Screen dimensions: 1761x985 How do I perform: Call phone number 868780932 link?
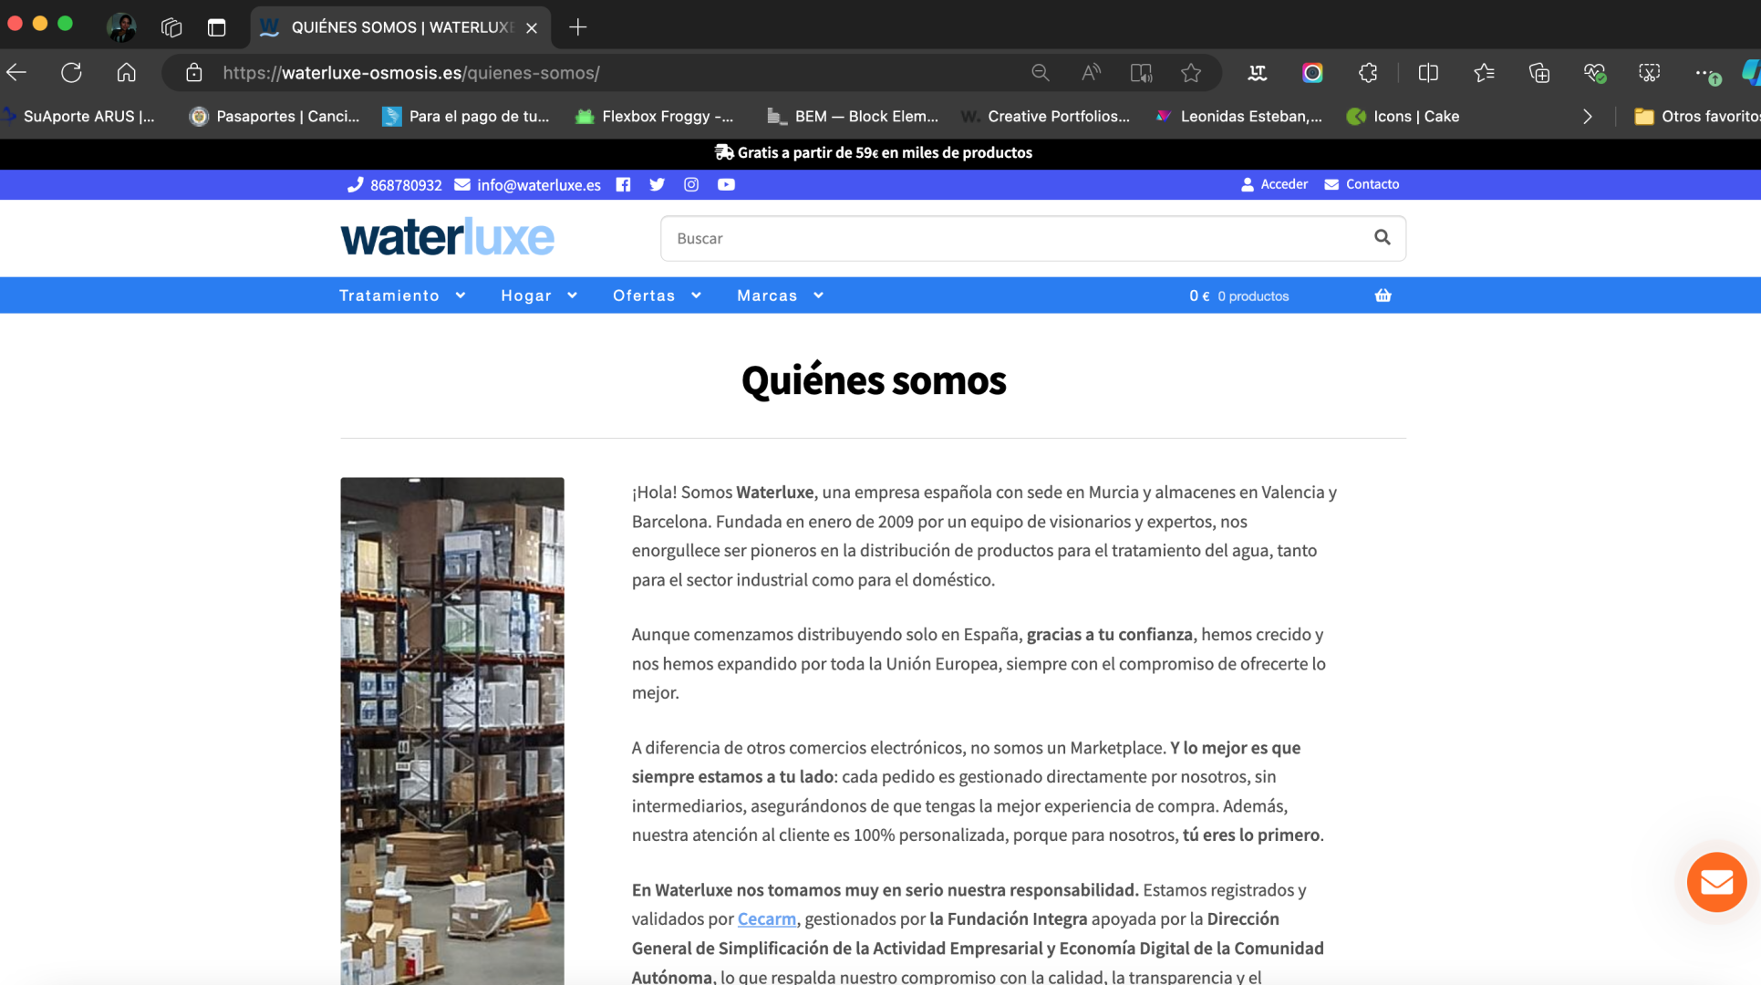pyautogui.click(x=395, y=185)
